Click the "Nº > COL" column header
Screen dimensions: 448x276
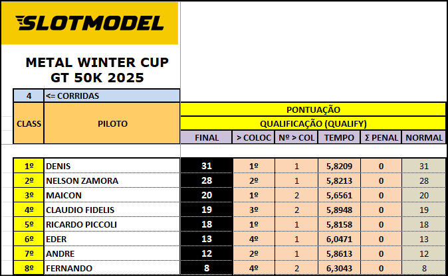pos(296,137)
